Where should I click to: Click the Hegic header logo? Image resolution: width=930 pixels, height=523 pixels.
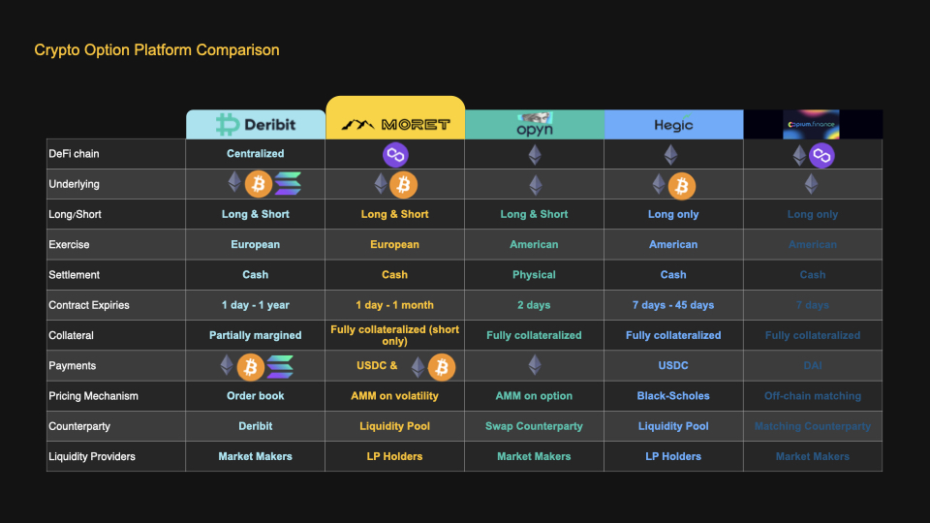tap(673, 125)
